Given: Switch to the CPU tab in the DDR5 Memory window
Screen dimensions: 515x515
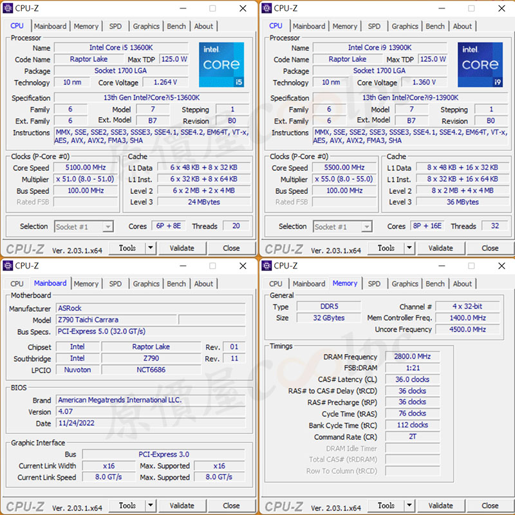Looking at the screenshot, I should pos(276,284).
